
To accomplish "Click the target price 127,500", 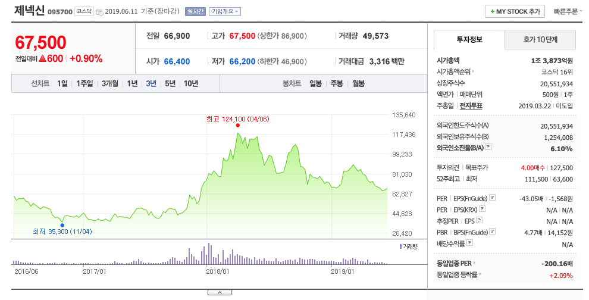I will point(562,168).
